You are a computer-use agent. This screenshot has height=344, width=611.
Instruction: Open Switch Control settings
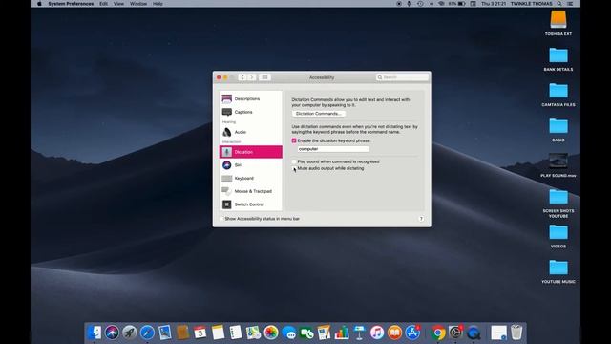[x=251, y=204]
